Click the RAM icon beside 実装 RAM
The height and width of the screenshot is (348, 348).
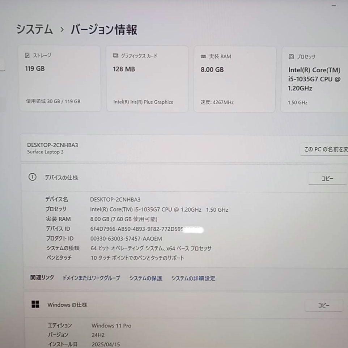pos(203,56)
